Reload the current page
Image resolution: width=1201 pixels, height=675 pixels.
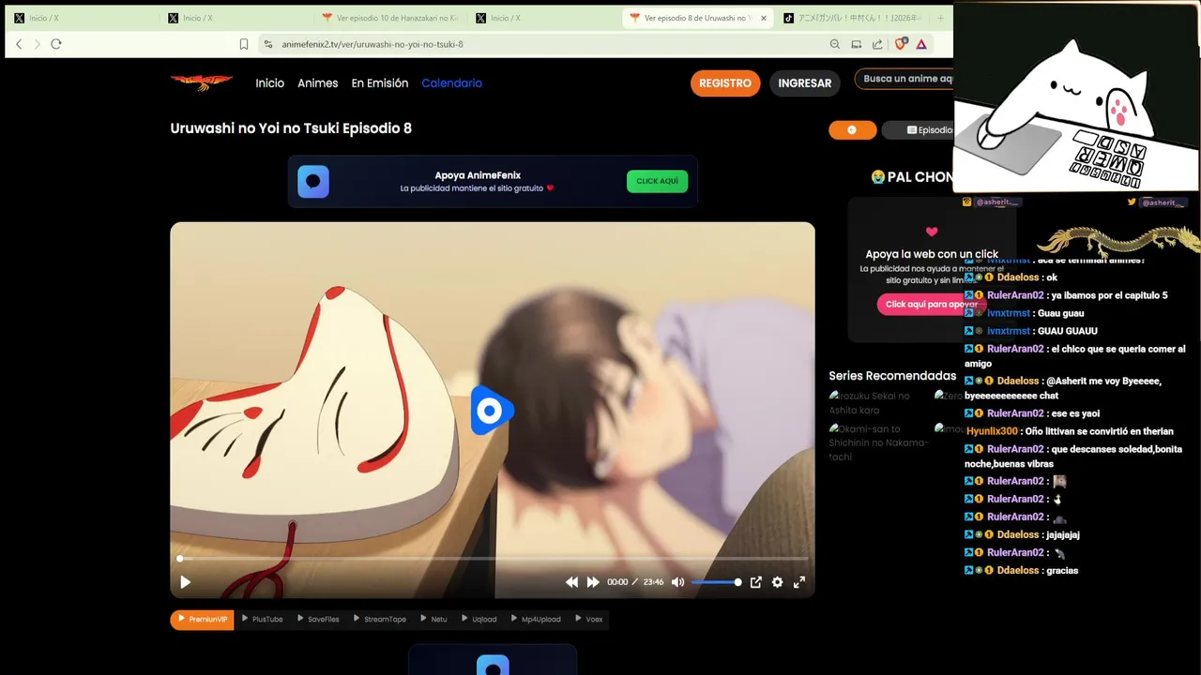point(56,44)
